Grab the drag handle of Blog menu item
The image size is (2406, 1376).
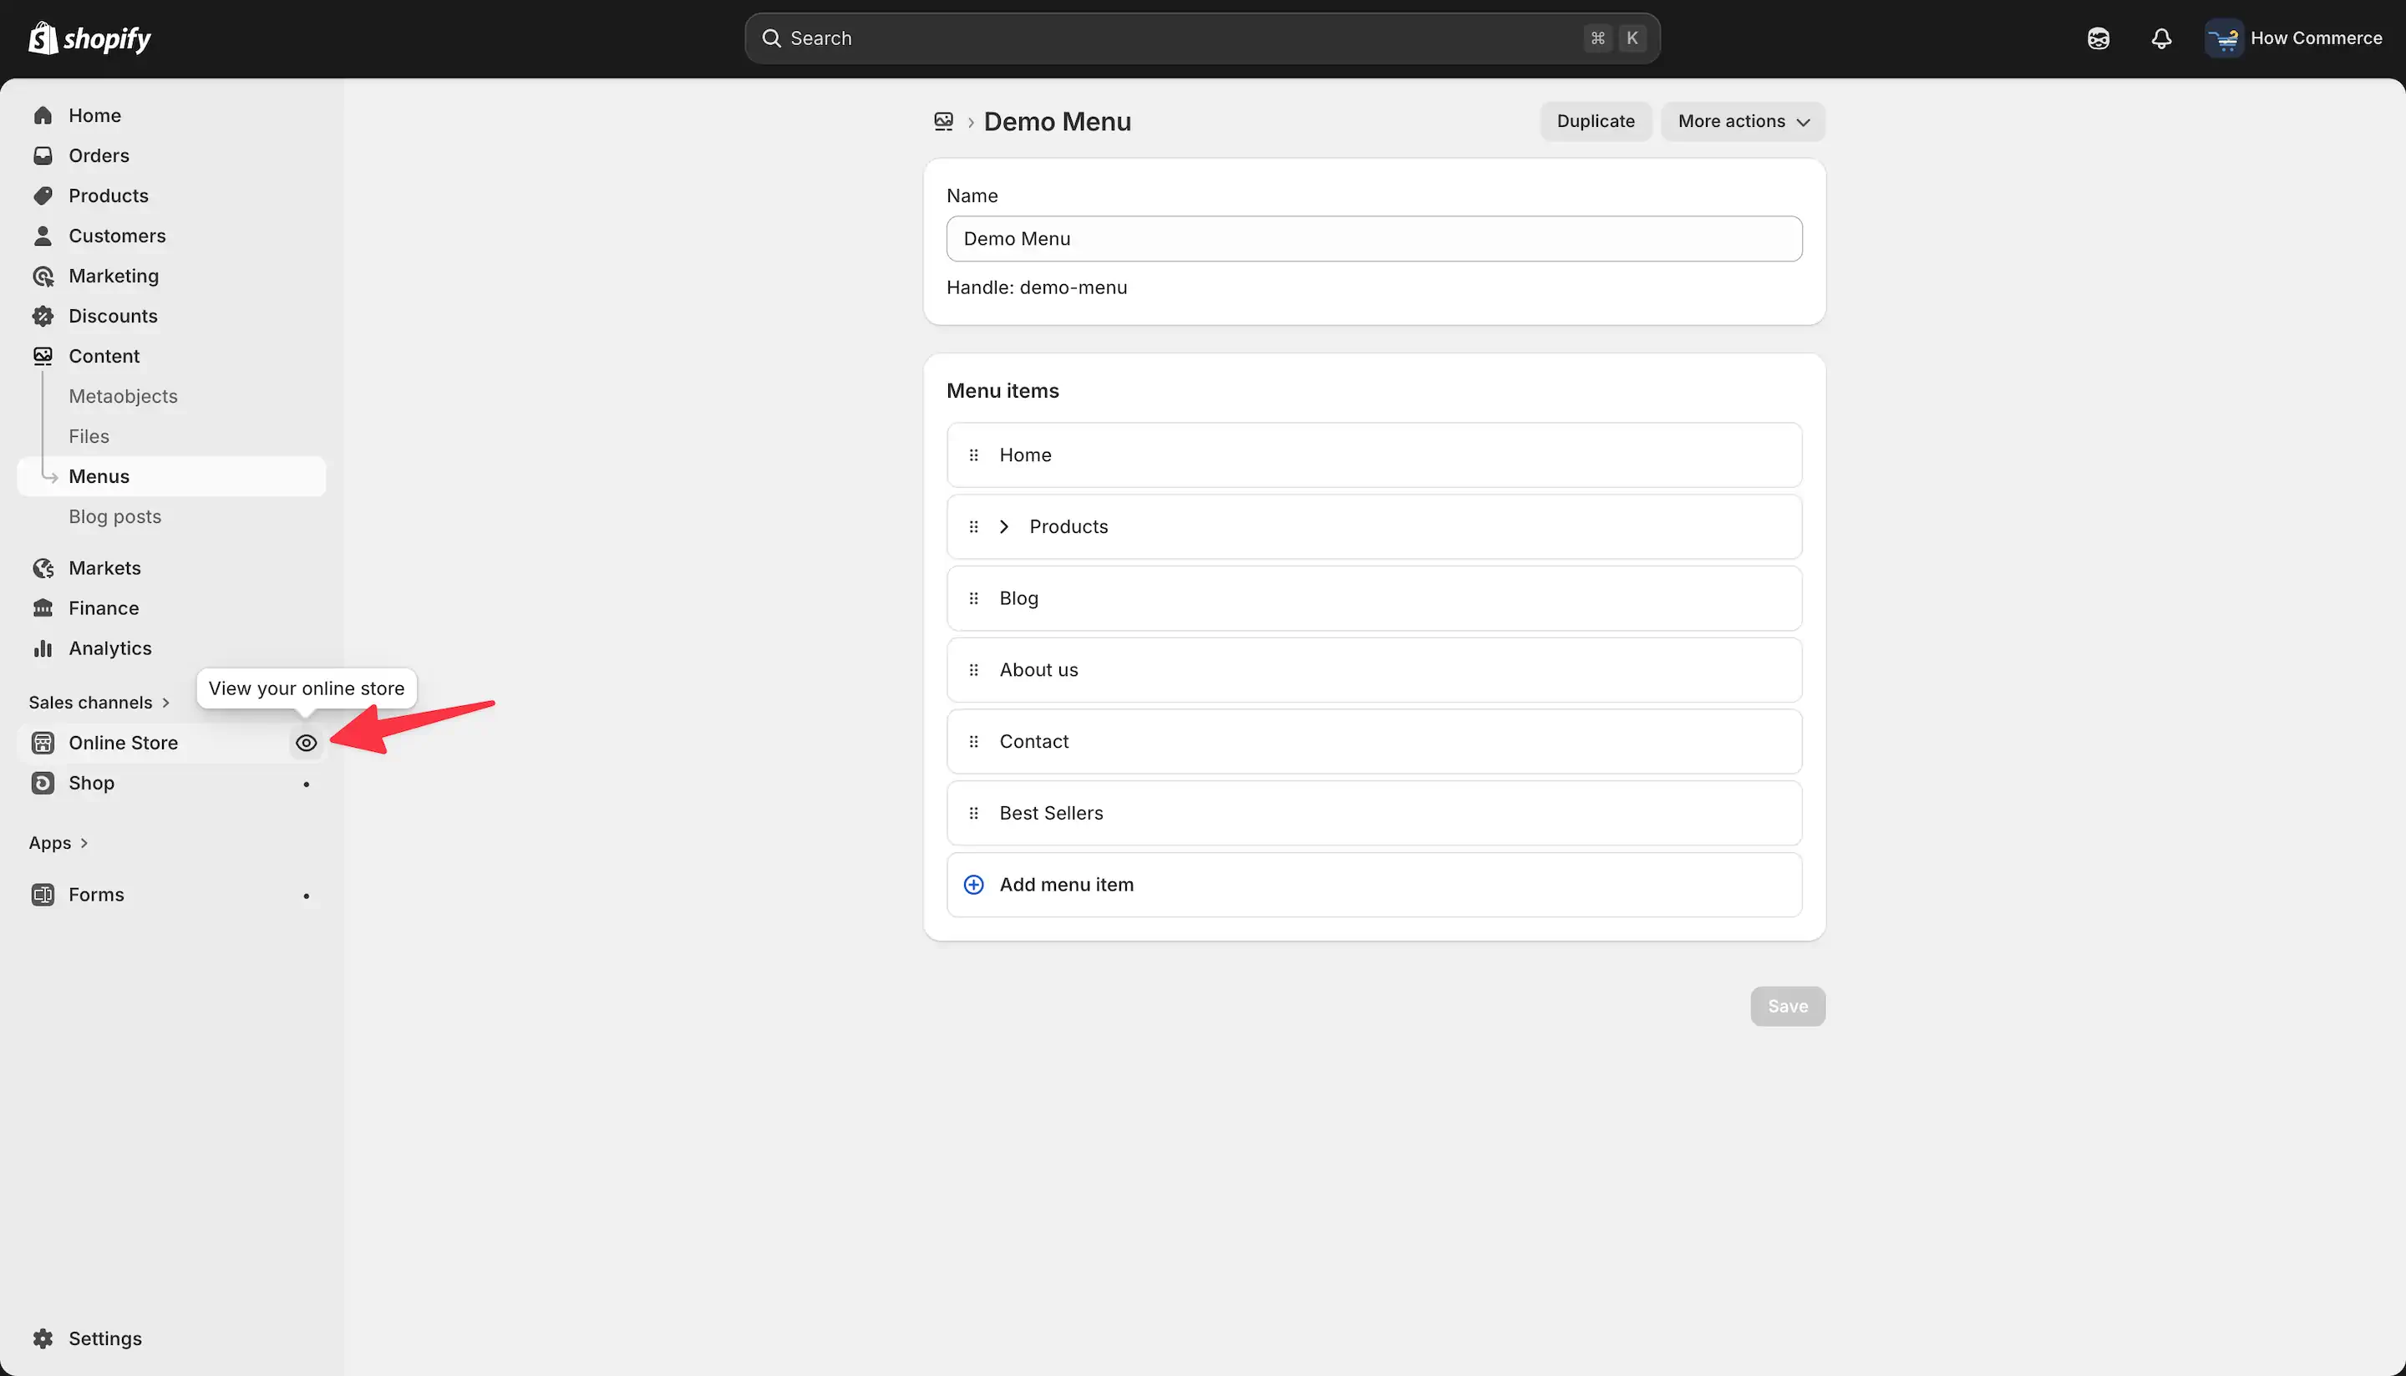click(973, 598)
